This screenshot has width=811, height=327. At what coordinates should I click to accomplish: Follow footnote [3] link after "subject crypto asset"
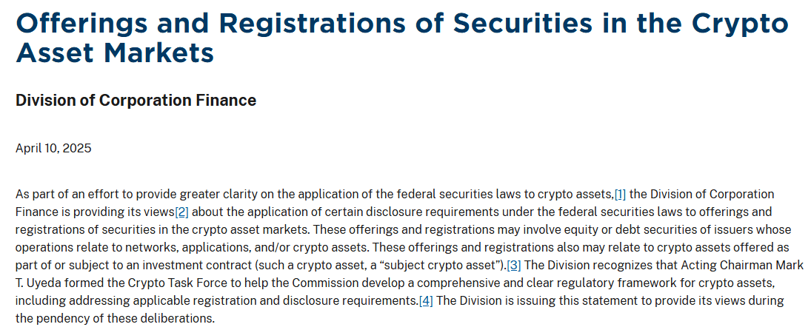(513, 266)
